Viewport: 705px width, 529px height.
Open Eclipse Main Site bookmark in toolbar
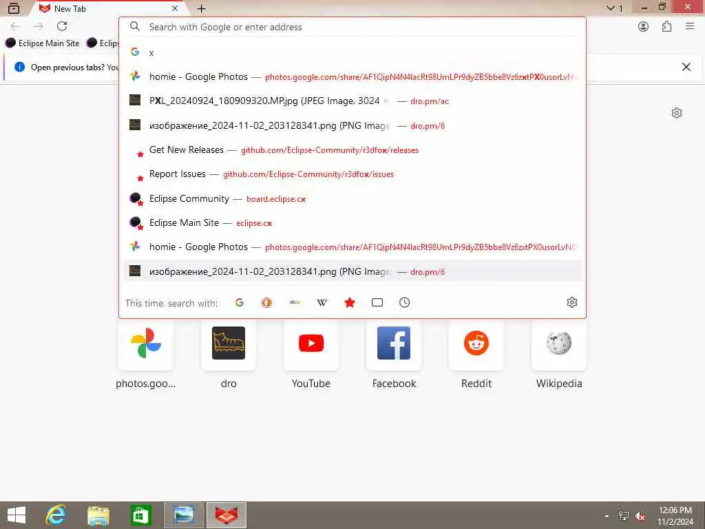pyautogui.click(x=42, y=43)
